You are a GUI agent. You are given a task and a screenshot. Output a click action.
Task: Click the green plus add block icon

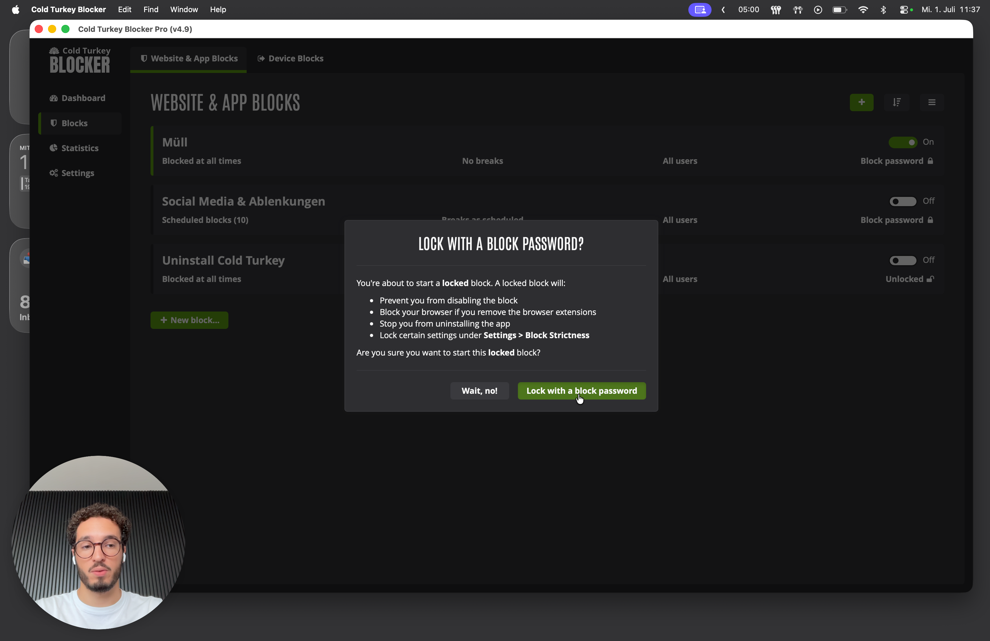(861, 102)
